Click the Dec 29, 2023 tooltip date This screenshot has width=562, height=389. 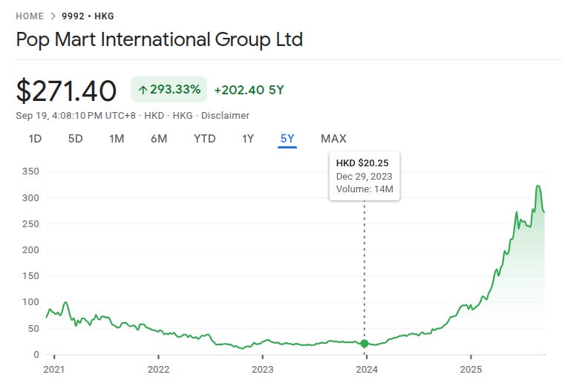pyautogui.click(x=365, y=177)
